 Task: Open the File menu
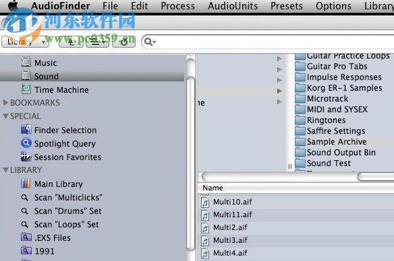(111, 6)
